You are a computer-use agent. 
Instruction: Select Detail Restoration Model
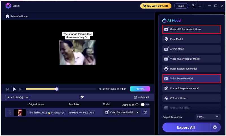[192, 69]
